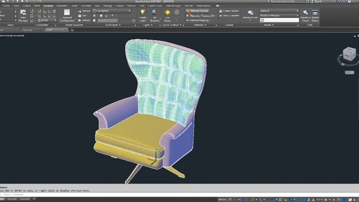Click Create Camera
The height and width of the screenshot is (202, 359).
coord(229,11)
